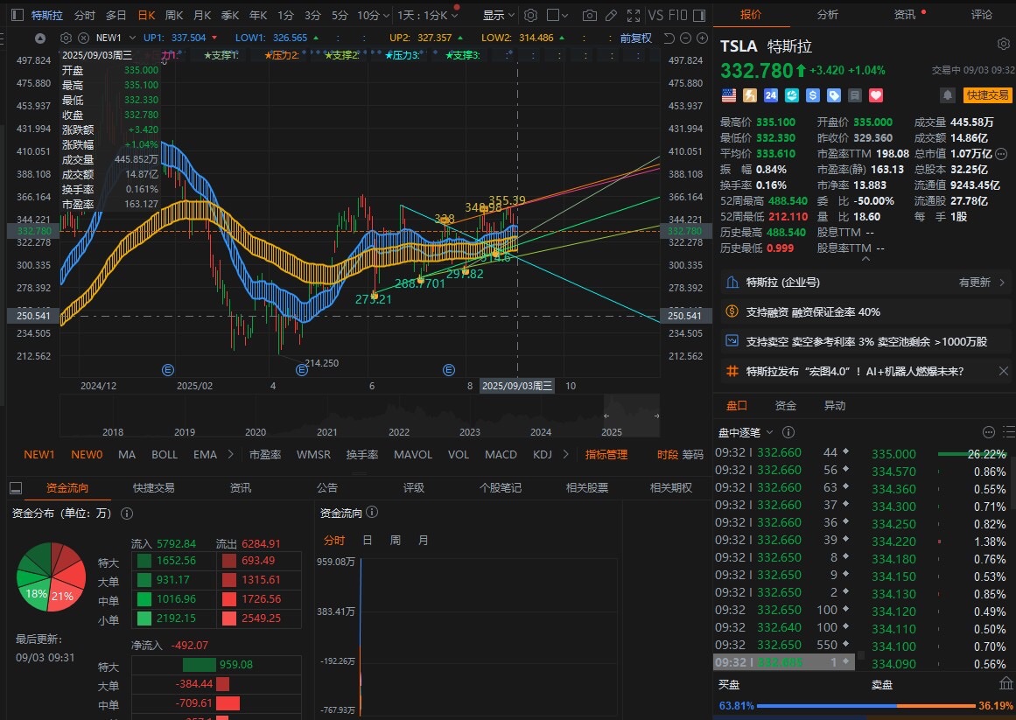Image resolution: width=1016 pixels, height=720 pixels.
Task: Select the drawing pencil tool icon
Action: point(612,16)
